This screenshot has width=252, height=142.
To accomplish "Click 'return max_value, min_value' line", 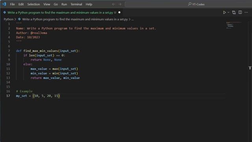I will pyautogui.click(x=55, y=78).
